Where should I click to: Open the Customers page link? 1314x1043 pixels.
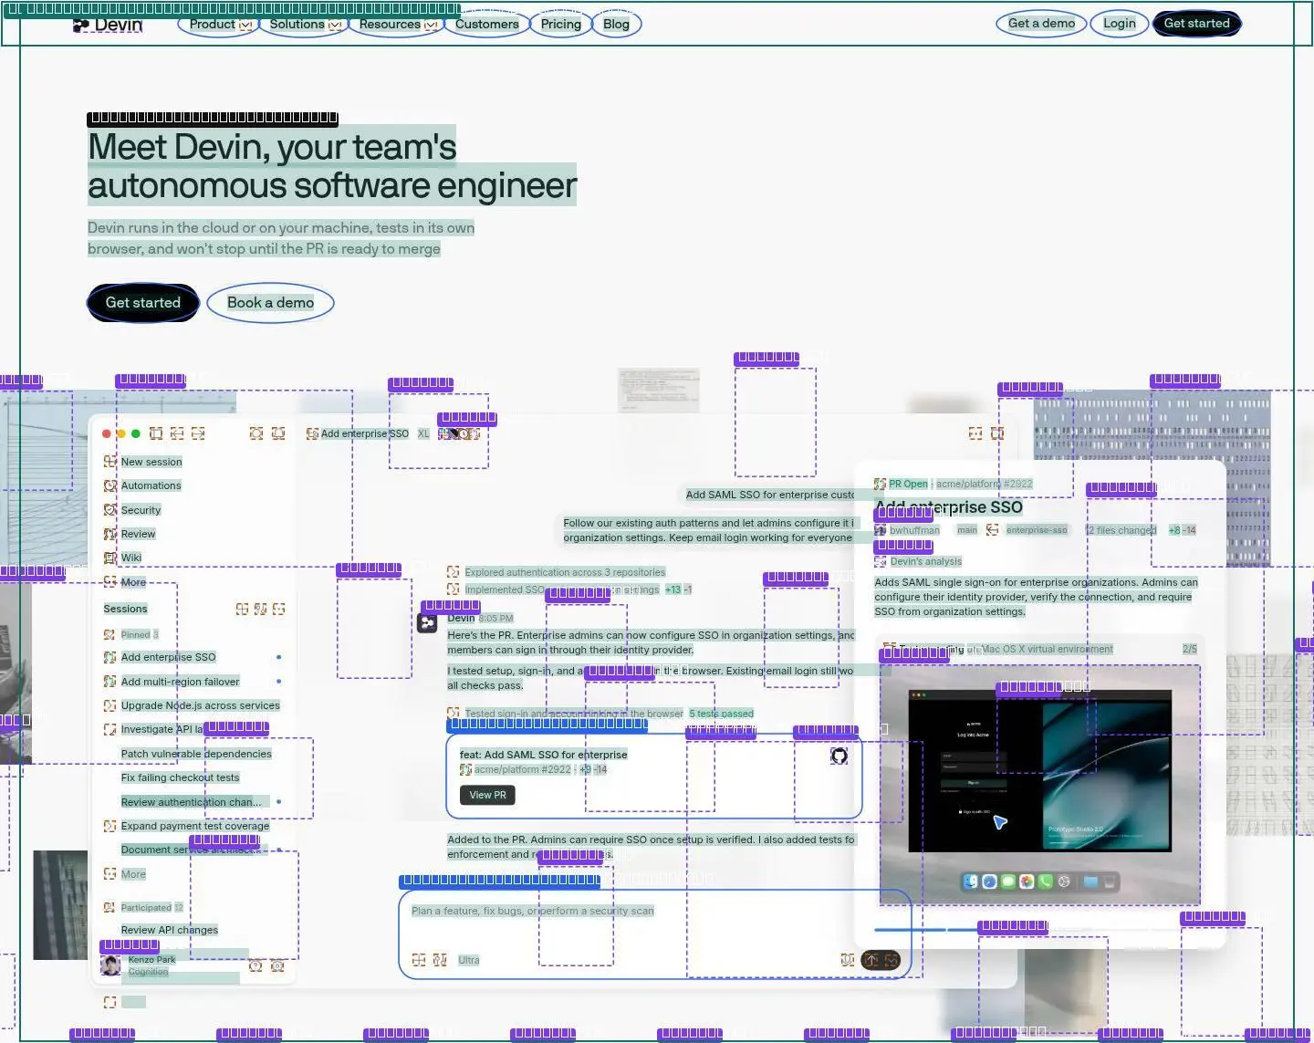[x=486, y=24]
